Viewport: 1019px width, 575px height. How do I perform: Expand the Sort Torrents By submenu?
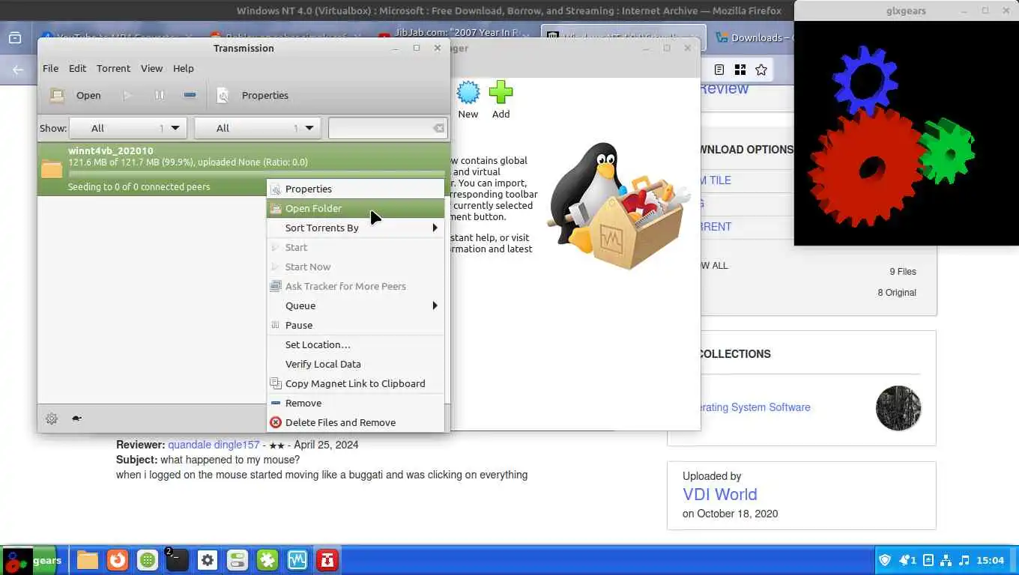tap(356, 228)
